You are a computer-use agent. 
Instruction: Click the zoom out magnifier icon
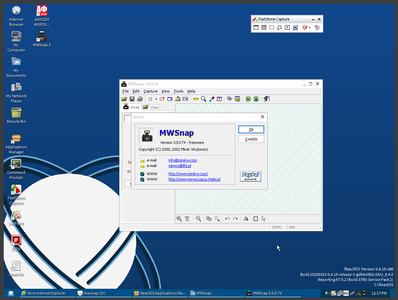click(199, 219)
